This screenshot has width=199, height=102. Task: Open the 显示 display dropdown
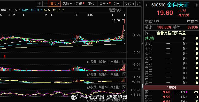coord(104,4)
